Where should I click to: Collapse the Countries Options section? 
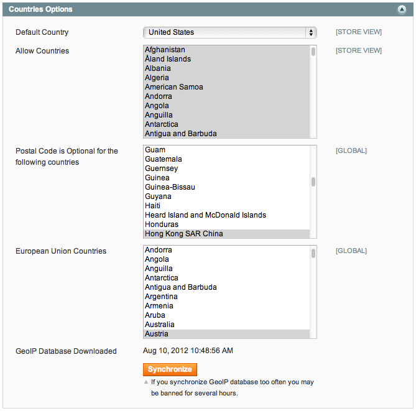(402, 9)
